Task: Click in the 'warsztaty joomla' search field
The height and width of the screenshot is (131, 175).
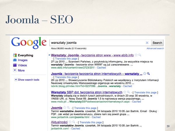Action: pyautogui.click(x=96, y=43)
